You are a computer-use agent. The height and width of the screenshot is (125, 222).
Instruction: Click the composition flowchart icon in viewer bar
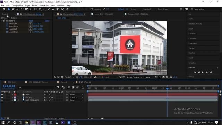tap(167, 77)
